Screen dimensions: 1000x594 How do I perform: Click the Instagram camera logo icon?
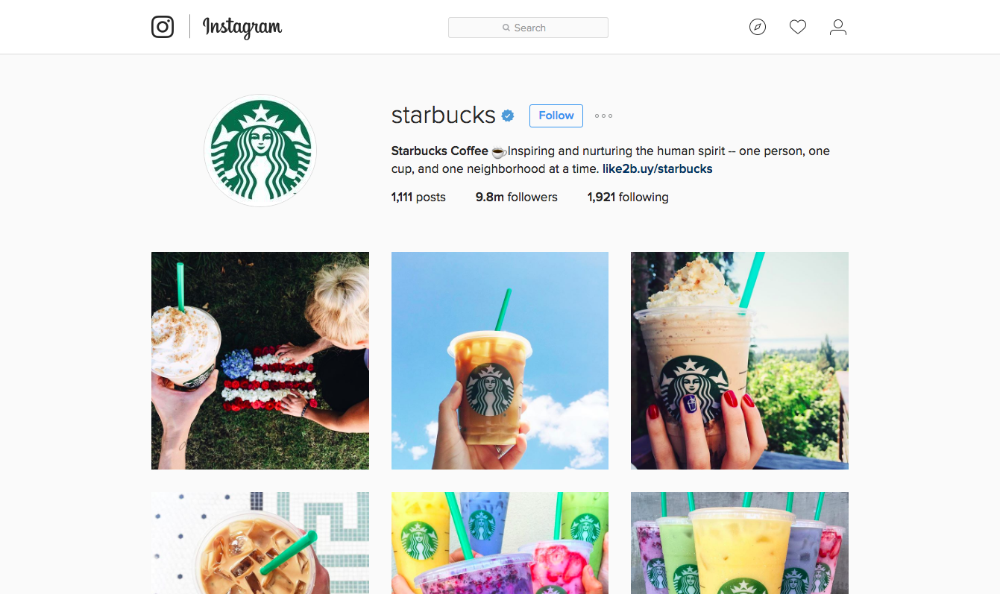coord(163,27)
